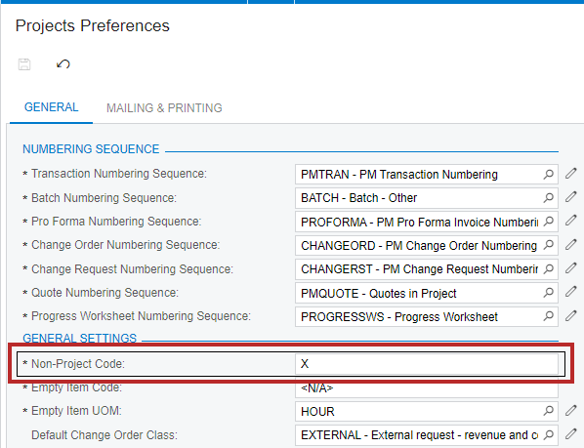Screen dimensions: 584x448
Task: Click pencil icon next to Empty Item UOM
Action: pos(570,411)
